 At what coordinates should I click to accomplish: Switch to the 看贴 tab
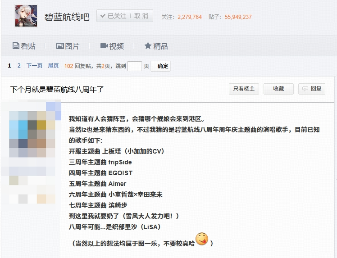click(x=24, y=46)
